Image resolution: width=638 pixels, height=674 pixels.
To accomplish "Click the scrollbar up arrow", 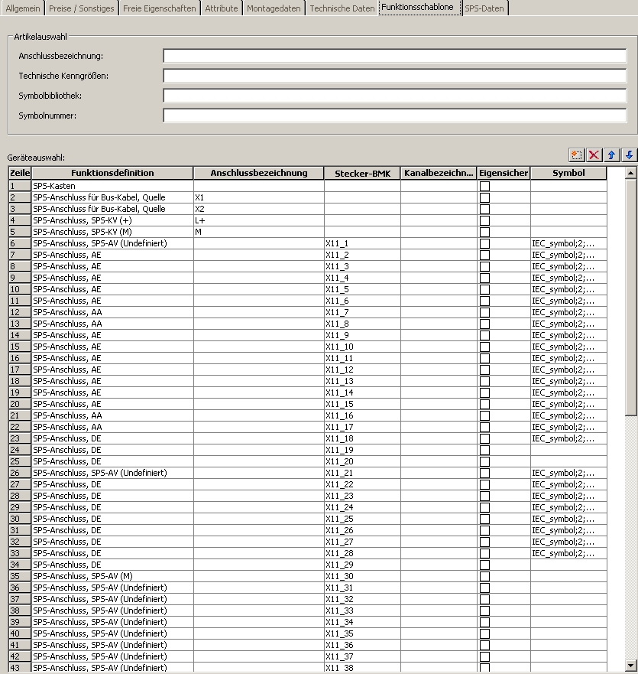I will pos(630,173).
